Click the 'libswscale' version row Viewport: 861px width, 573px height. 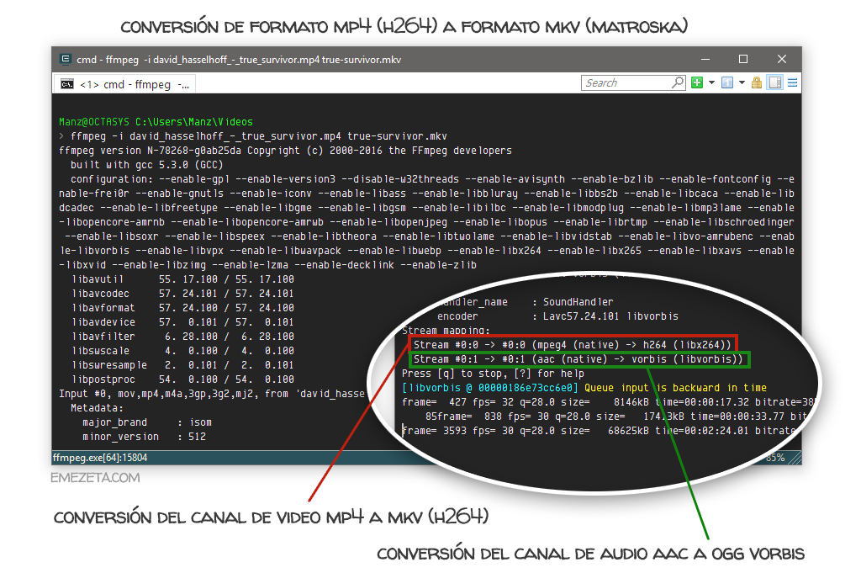click(182, 351)
